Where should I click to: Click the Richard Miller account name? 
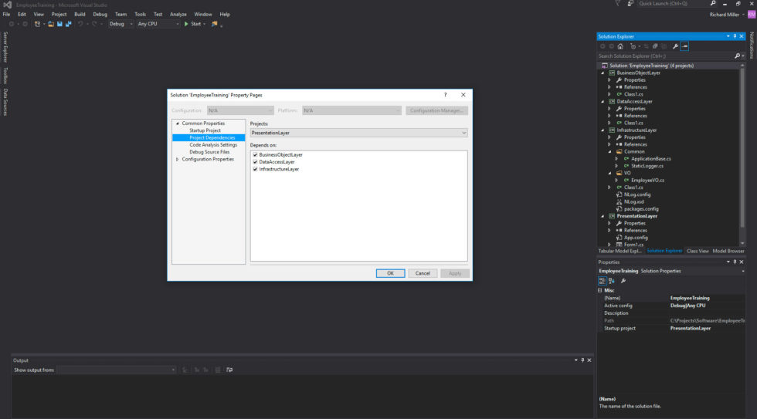(725, 15)
